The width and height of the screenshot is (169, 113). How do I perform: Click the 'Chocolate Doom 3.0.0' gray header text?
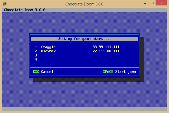(x=25, y=10)
